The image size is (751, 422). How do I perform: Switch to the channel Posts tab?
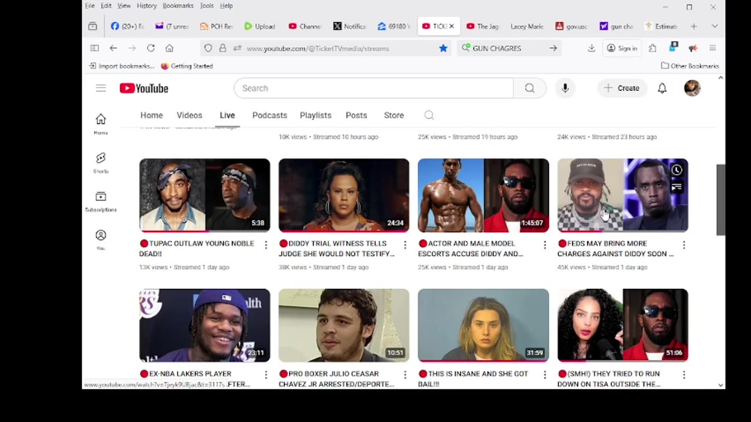click(x=356, y=115)
